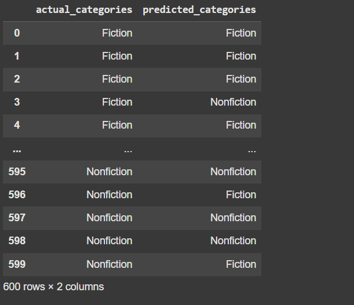
Task: Click the actual_categories column header
Action: (84, 10)
